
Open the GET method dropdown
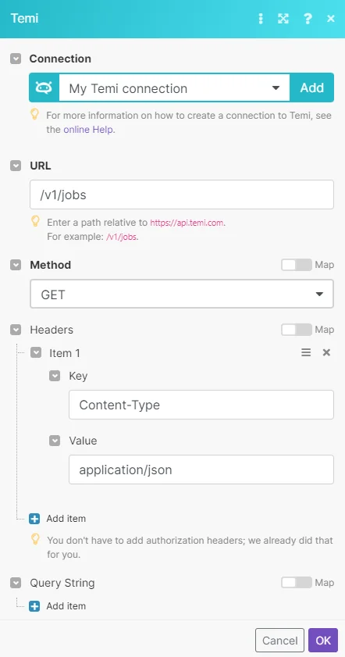pos(182,295)
